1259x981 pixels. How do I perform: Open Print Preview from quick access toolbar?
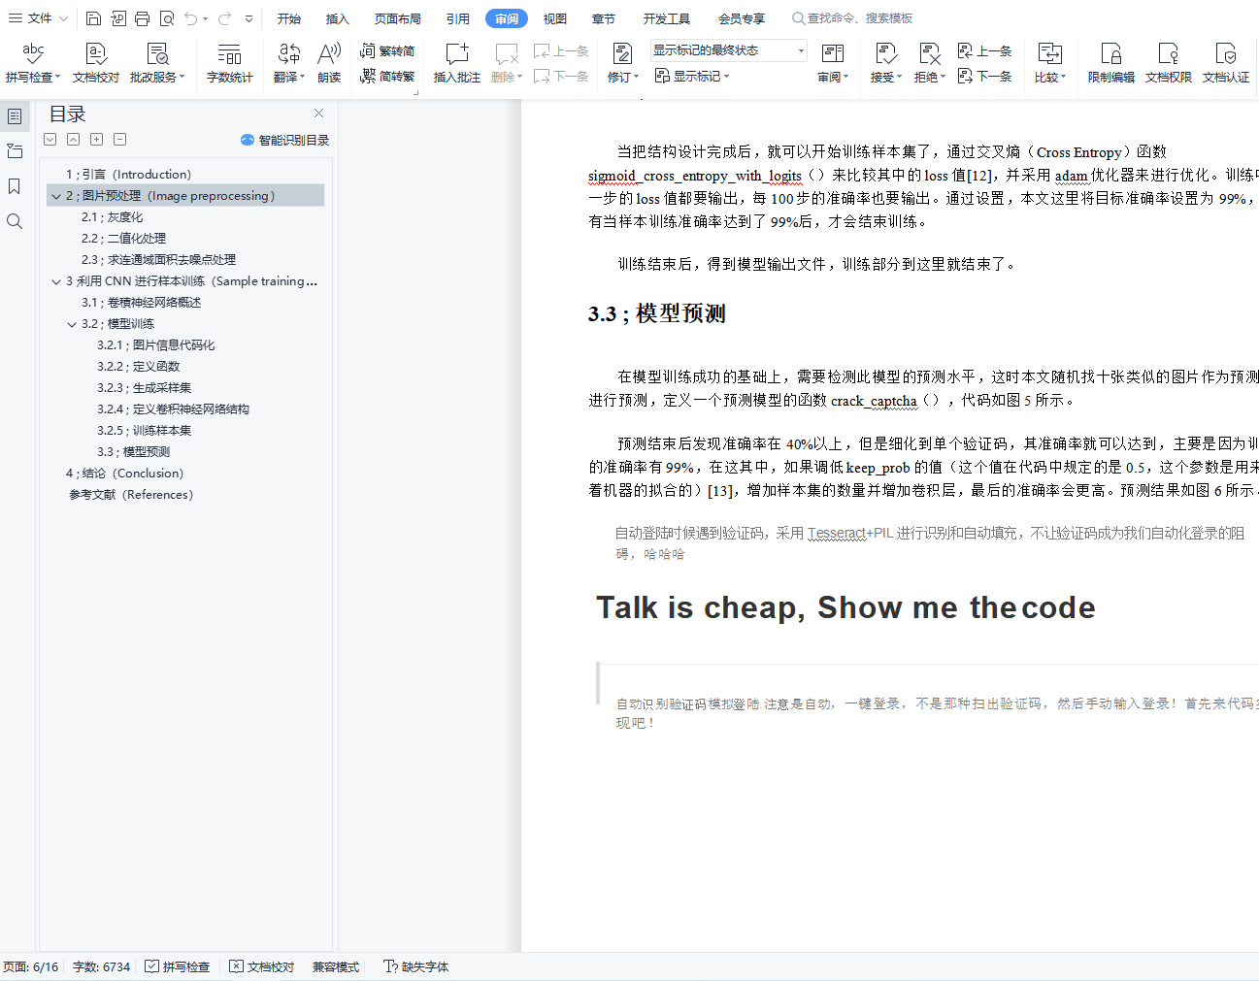click(167, 18)
